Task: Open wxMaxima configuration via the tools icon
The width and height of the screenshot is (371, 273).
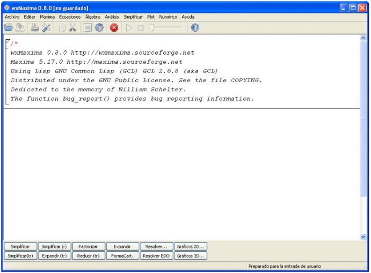Action: [47, 28]
